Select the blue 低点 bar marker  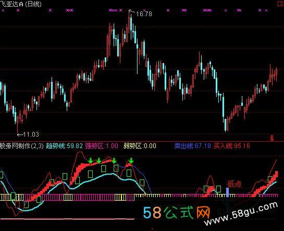point(228,192)
